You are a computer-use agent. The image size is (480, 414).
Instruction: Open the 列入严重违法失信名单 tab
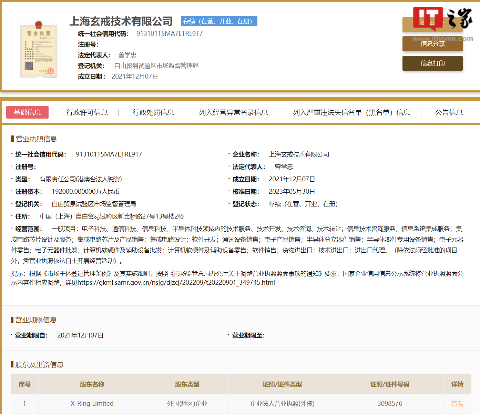point(351,112)
